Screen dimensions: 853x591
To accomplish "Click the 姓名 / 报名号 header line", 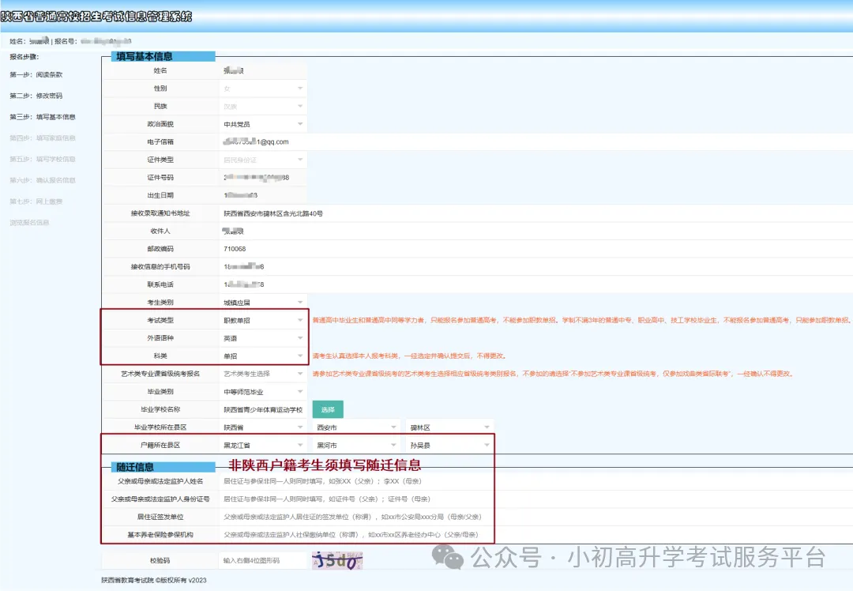I will pyautogui.click(x=70, y=41).
